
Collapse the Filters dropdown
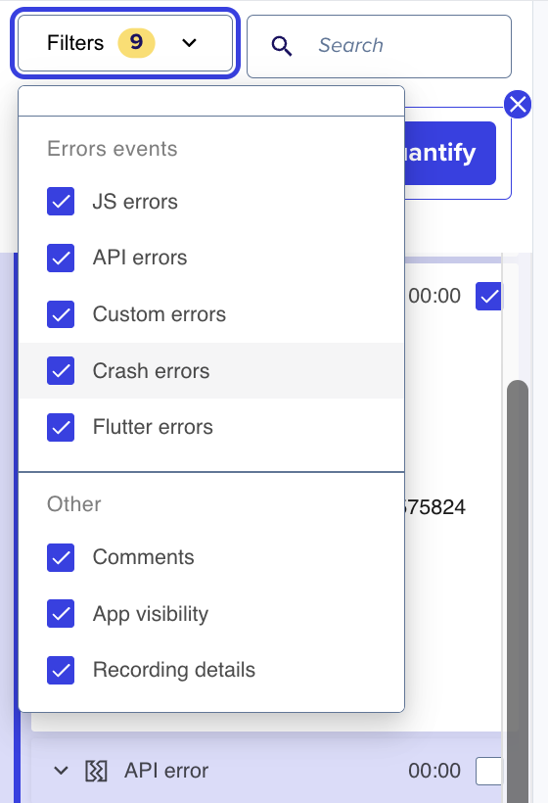[125, 43]
